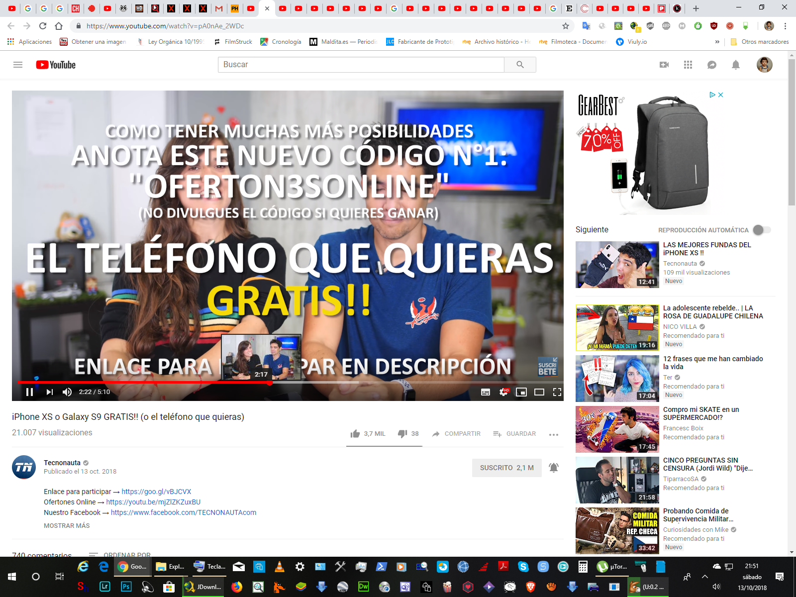Click the Compartir share button
This screenshot has height=597, width=796.
point(457,434)
